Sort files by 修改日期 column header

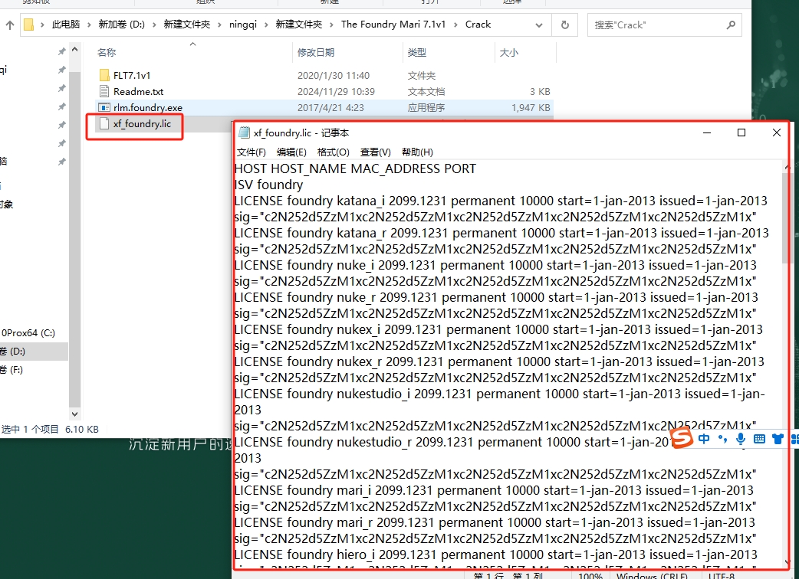pos(316,53)
